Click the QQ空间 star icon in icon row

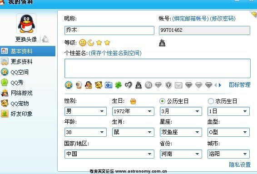click(69, 85)
